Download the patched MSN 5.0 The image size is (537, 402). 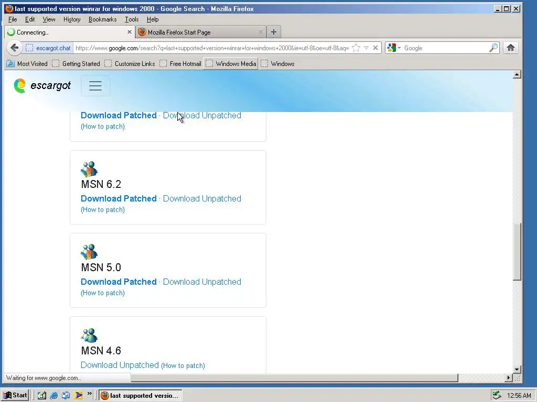119,282
